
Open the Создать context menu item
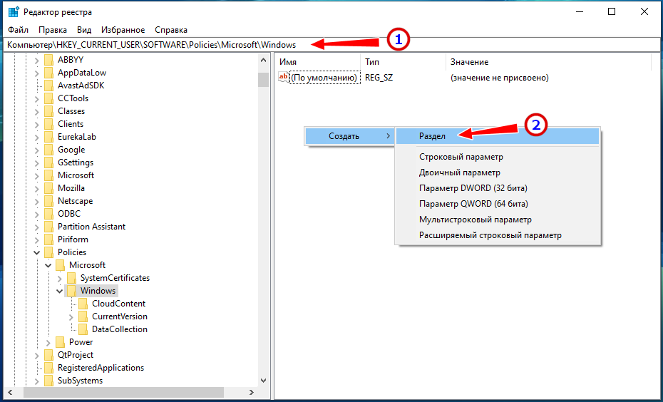point(350,136)
